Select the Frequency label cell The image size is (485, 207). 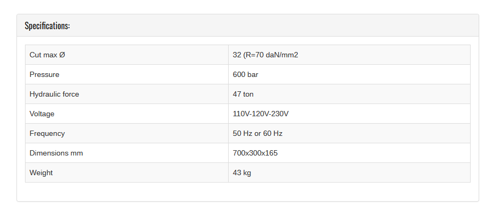(127, 133)
